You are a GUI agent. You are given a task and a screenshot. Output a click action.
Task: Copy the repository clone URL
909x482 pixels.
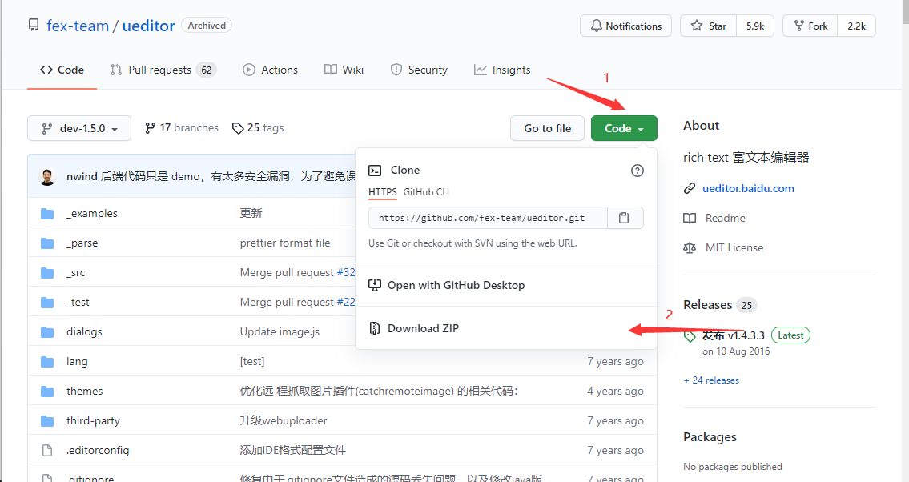pyautogui.click(x=625, y=217)
